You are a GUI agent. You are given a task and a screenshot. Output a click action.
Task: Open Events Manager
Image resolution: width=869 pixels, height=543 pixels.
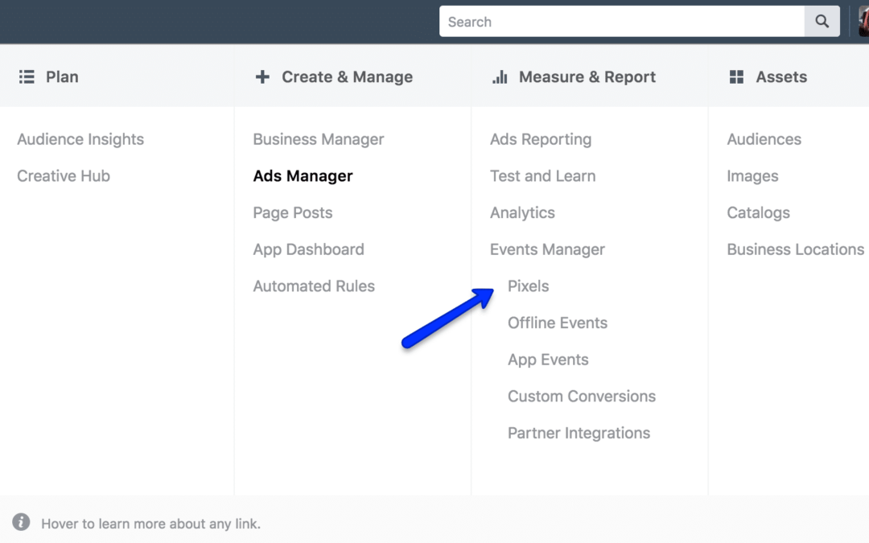point(547,249)
